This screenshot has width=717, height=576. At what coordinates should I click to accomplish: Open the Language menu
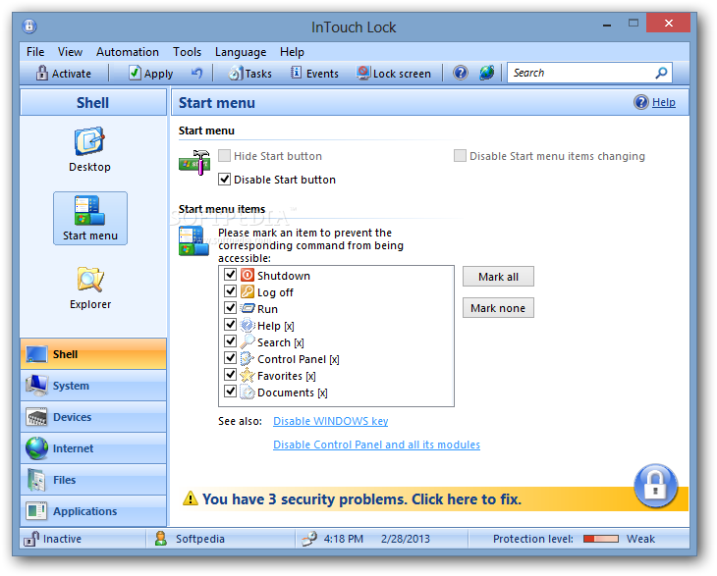pyautogui.click(x=241, y=52)
